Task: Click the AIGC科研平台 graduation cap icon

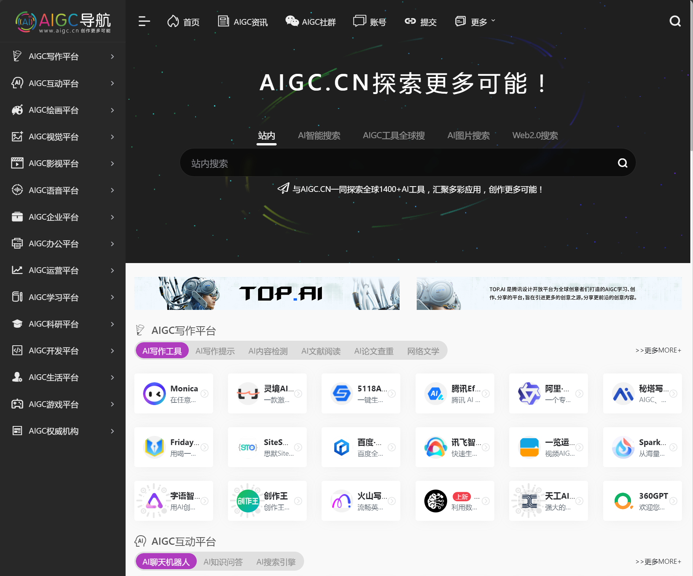Action: [x=17, y=324]
